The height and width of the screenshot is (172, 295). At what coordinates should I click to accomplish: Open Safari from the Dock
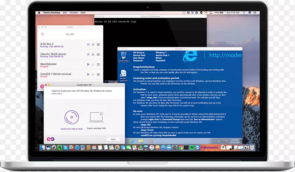pos(77,147)
